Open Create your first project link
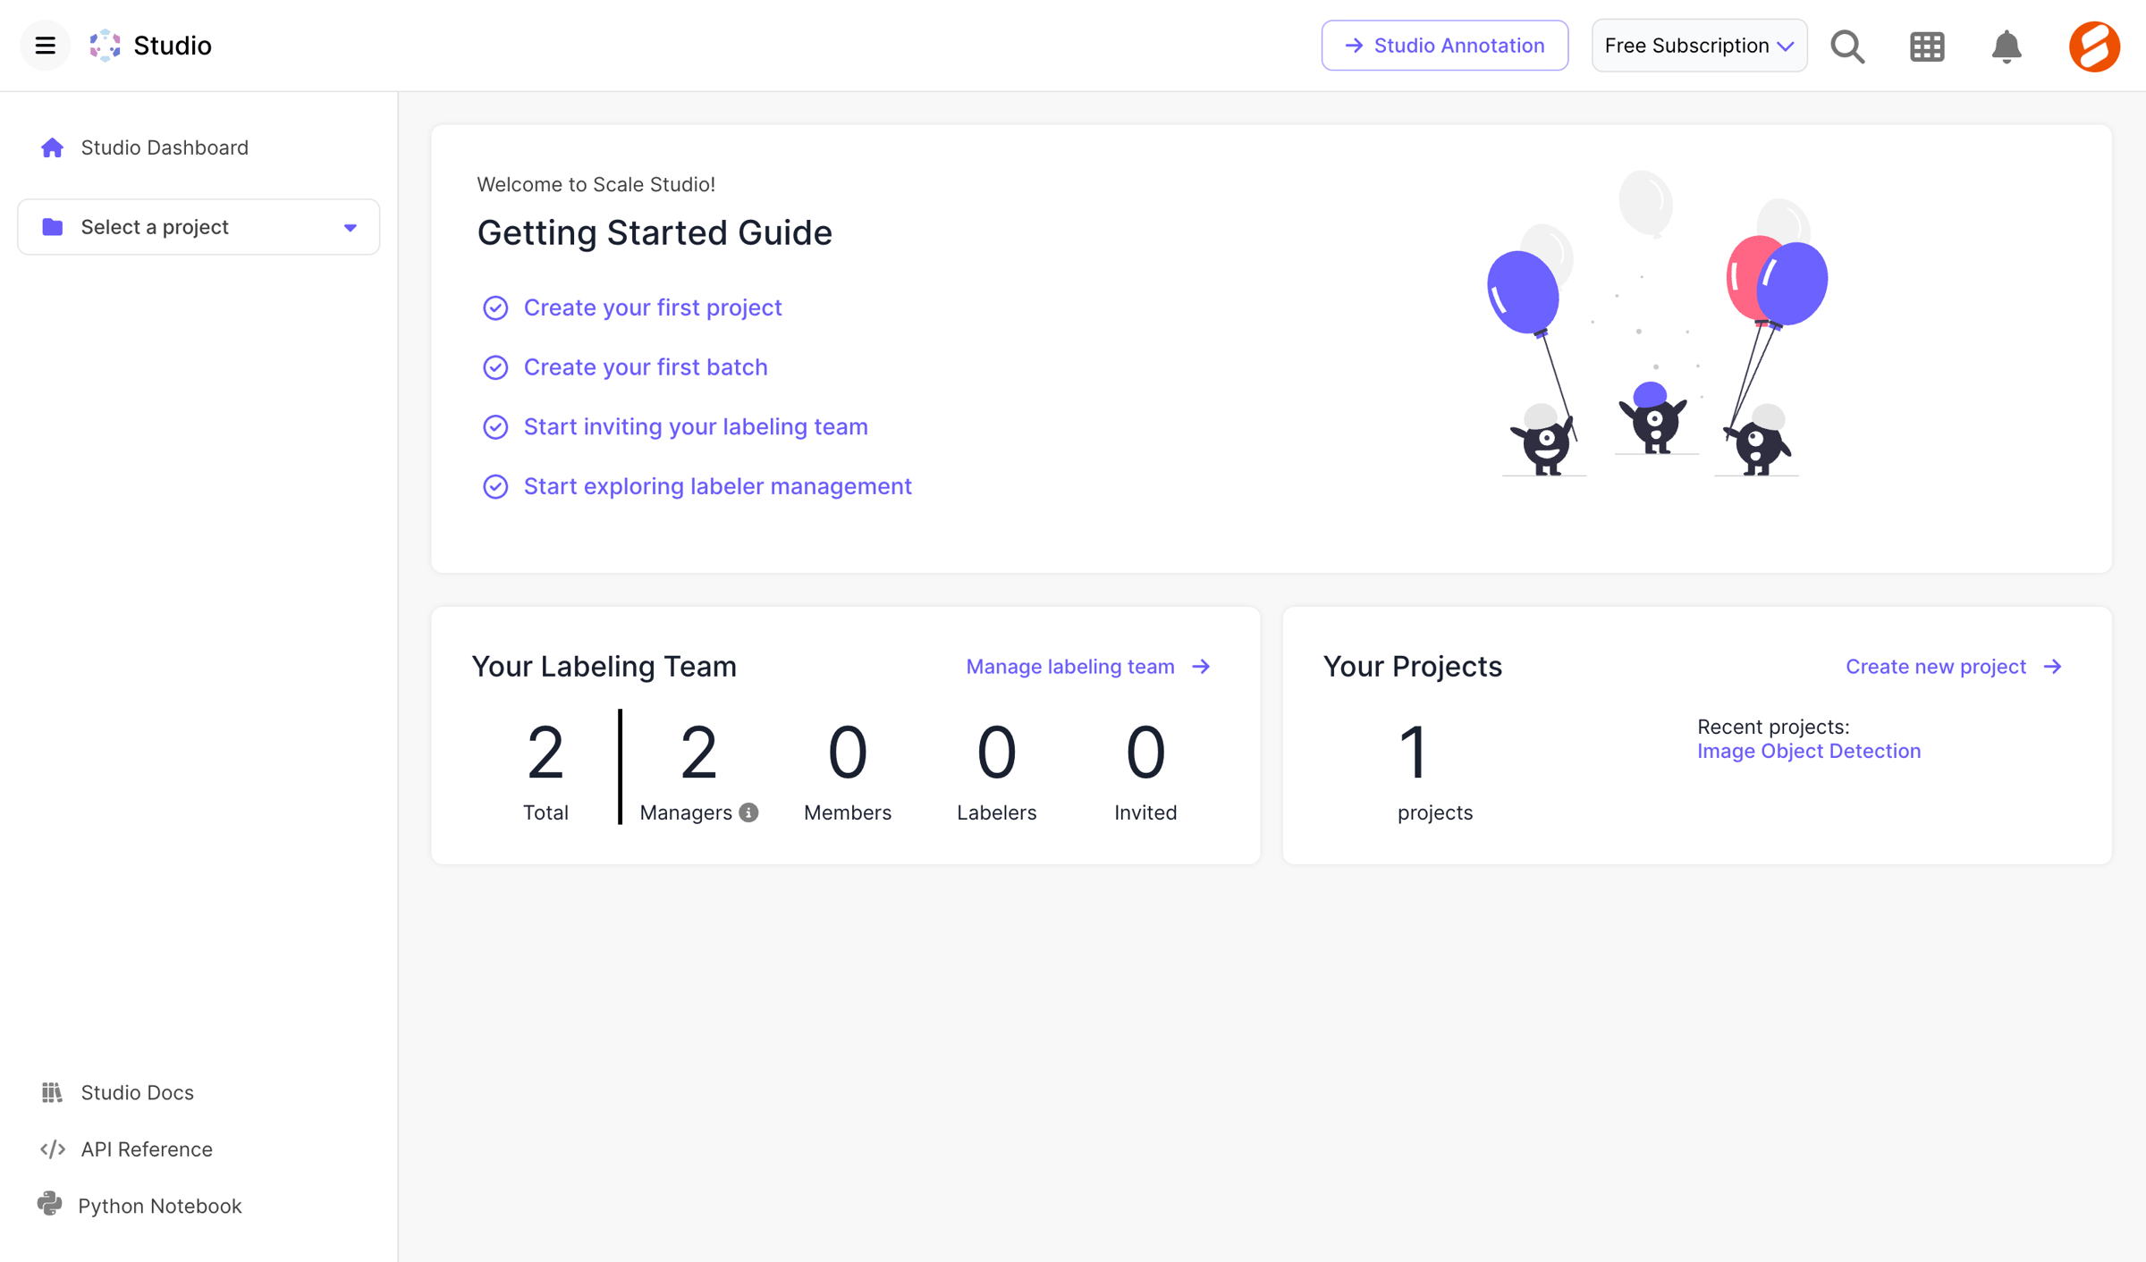Screen dimensions: 2146x1262 653,307
